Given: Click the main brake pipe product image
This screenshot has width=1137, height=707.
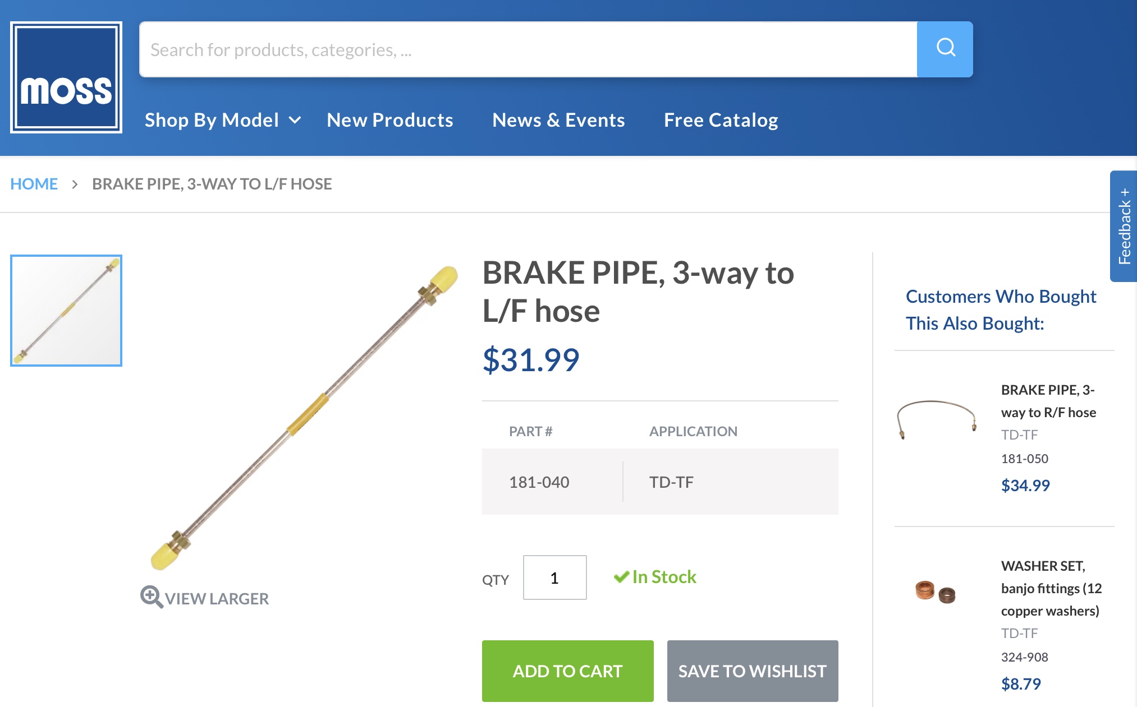Looking at the screenshot, I should (304, 418).
